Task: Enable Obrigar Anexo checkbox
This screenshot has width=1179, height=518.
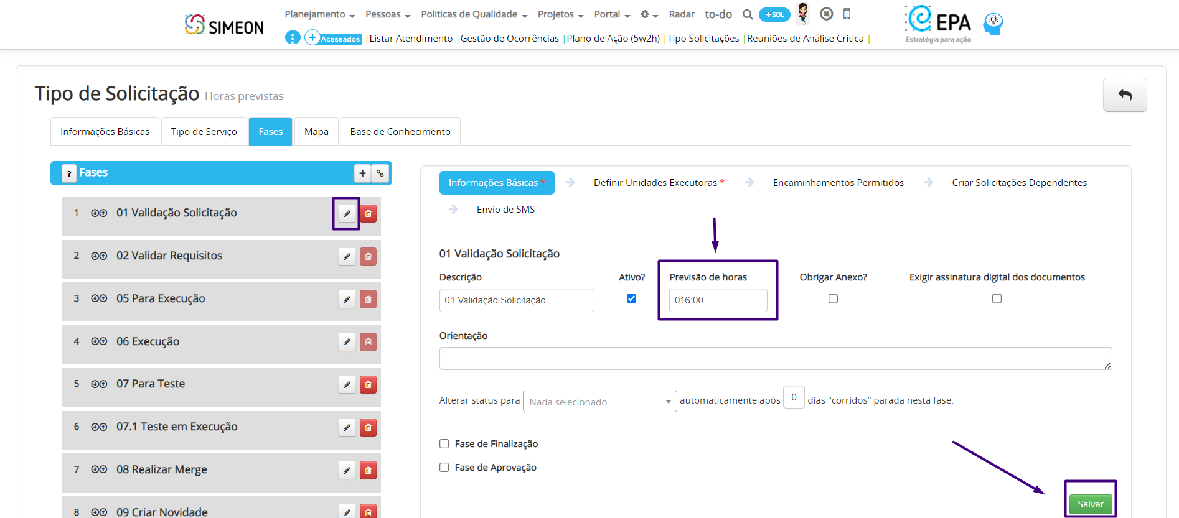Action: [x=833, y=298]
